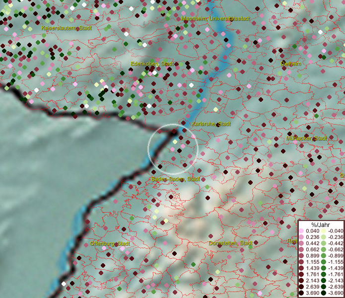Select the Dornstetten, Stadt label

(231, 243)
